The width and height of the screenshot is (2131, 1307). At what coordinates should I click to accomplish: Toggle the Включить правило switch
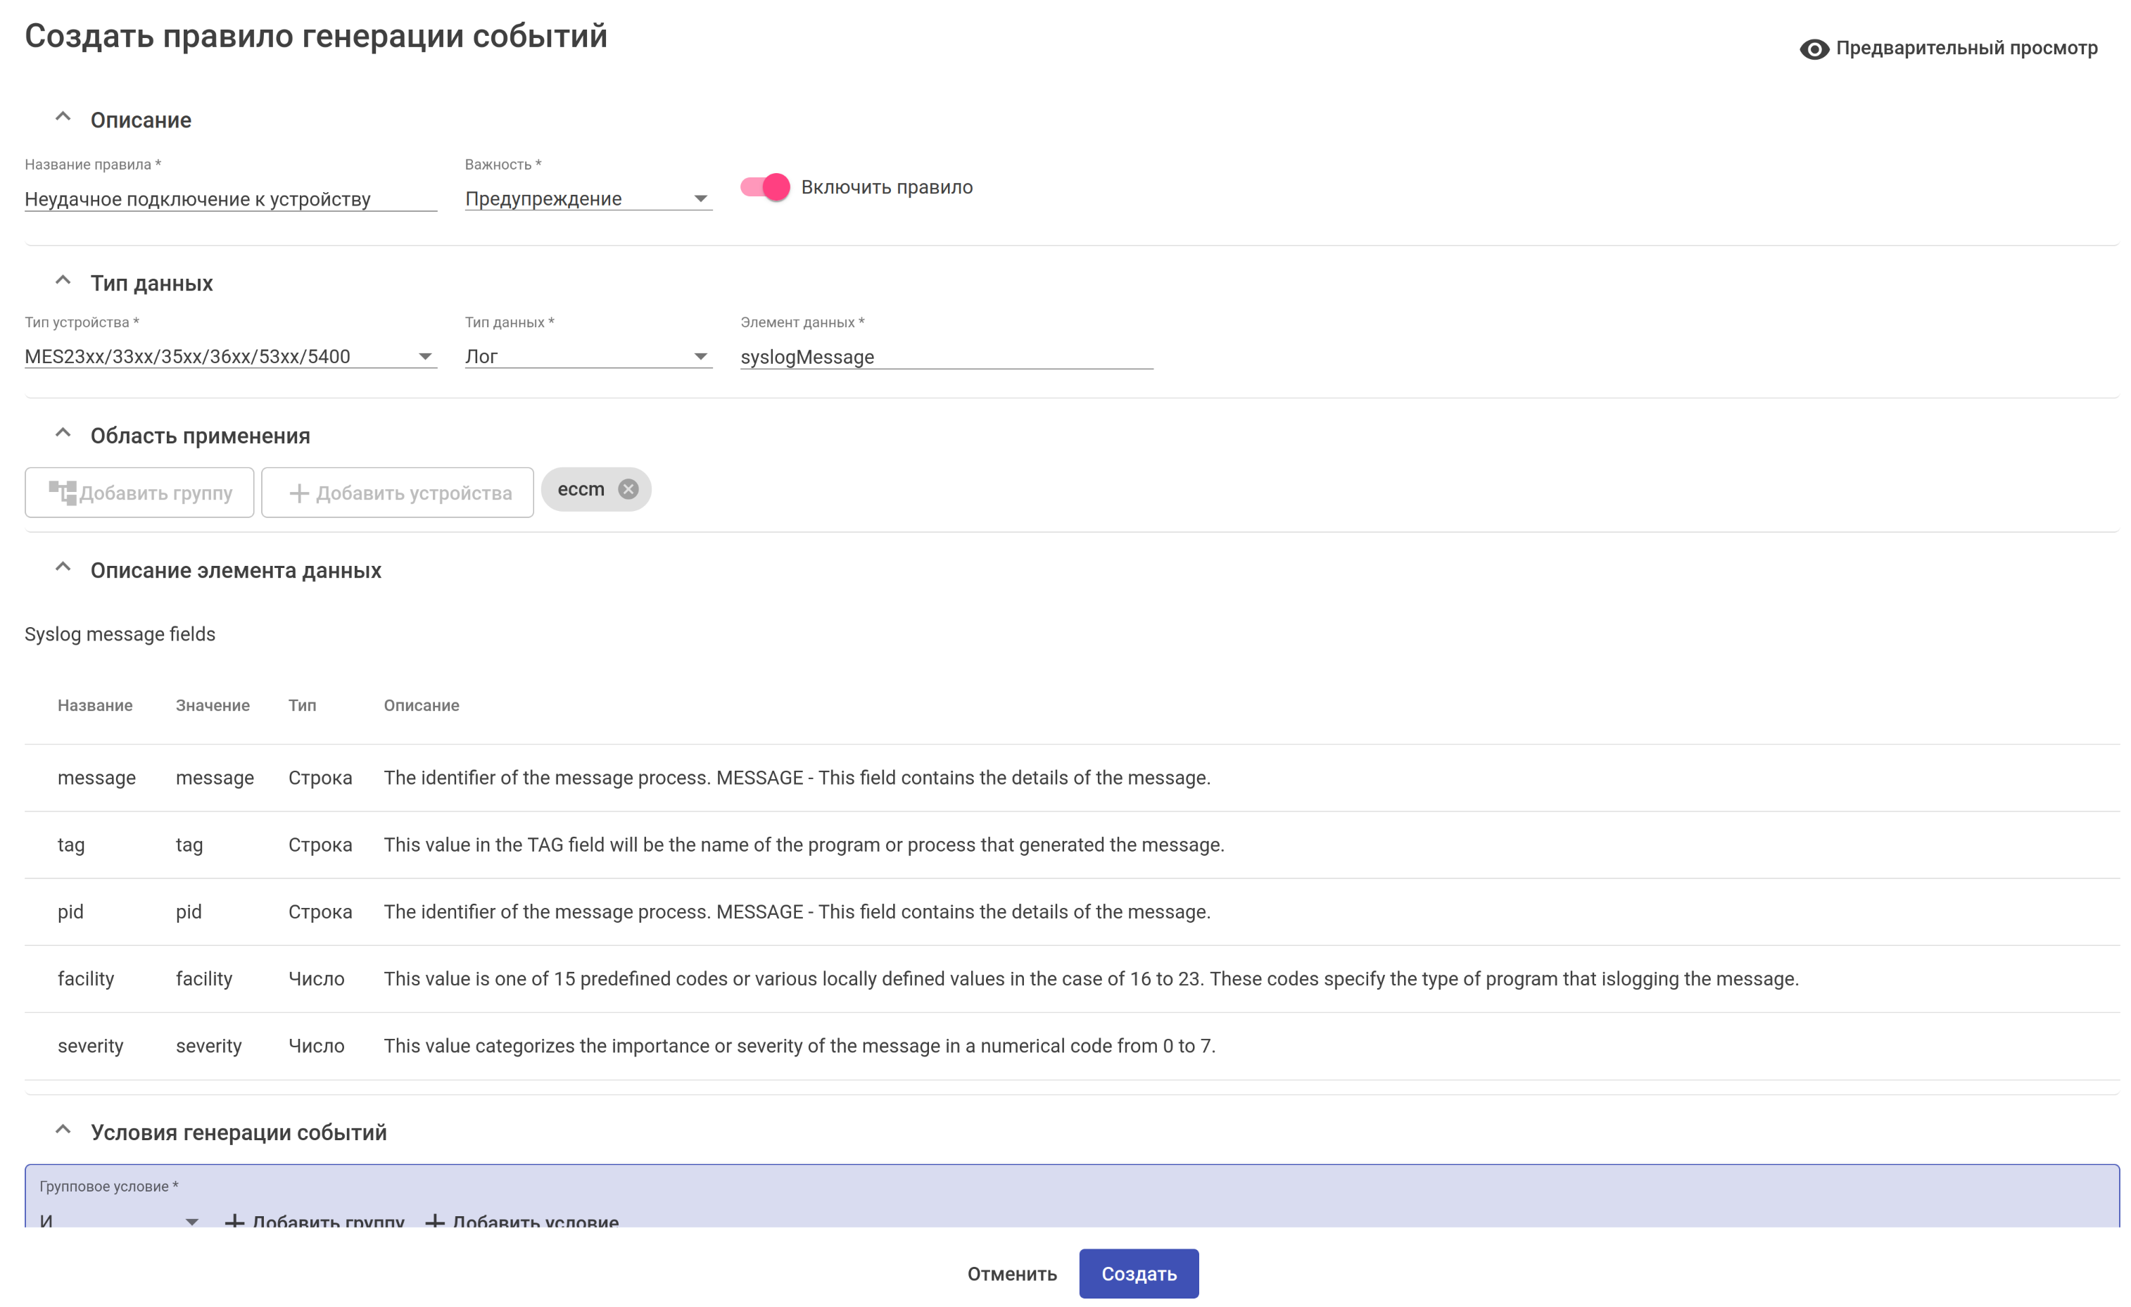coord(766,187)
